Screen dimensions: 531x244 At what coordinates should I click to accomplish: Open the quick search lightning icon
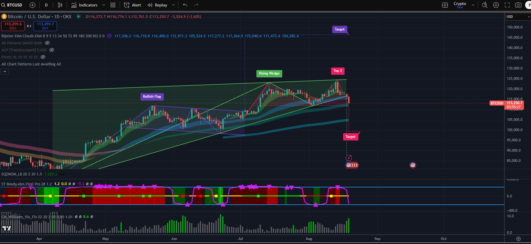pyautogui.click(x=485, y=5)
